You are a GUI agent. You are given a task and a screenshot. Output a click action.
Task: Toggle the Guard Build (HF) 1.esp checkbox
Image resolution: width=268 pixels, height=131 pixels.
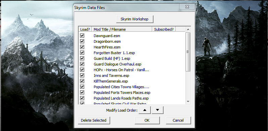point(82,58)
